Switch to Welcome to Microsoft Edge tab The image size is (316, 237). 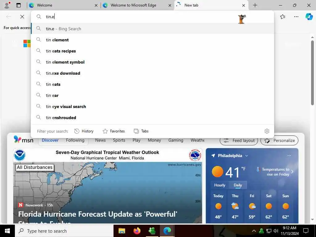pyautogui.click(x=137, y=6)
